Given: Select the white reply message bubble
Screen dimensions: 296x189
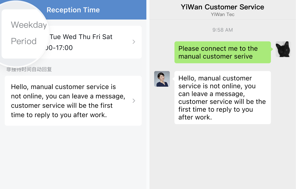Looking at the screenshot, I should [223, 98].
